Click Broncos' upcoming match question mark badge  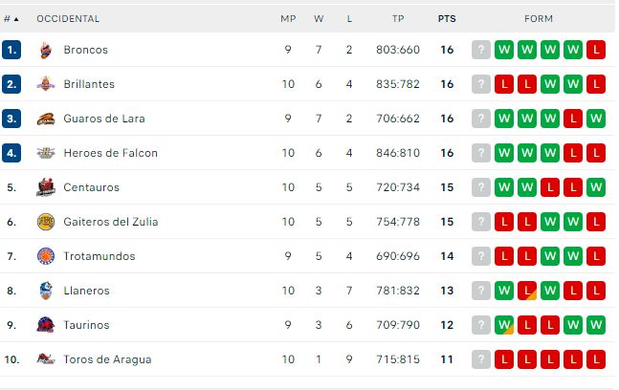coord(481,50)
